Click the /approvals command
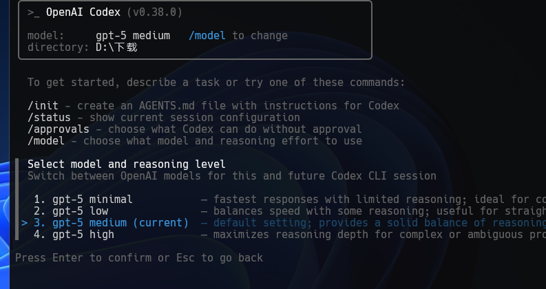 pos(59,129)
